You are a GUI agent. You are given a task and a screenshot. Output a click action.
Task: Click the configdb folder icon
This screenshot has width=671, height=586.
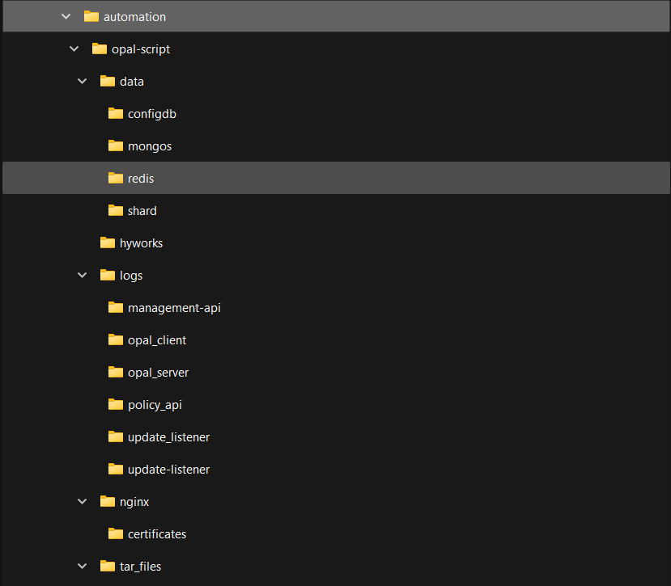coord(116,113)
